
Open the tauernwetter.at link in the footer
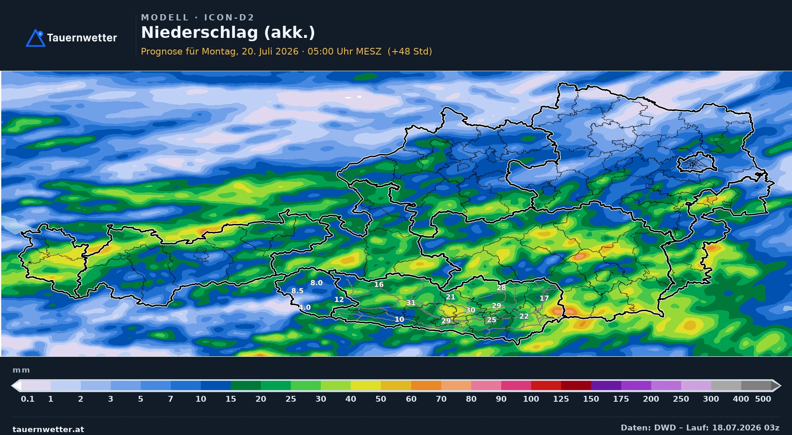tap(48, 429)
